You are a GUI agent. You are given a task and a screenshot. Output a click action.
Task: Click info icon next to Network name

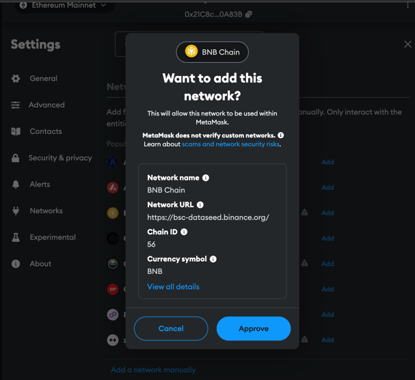[206, 178]
